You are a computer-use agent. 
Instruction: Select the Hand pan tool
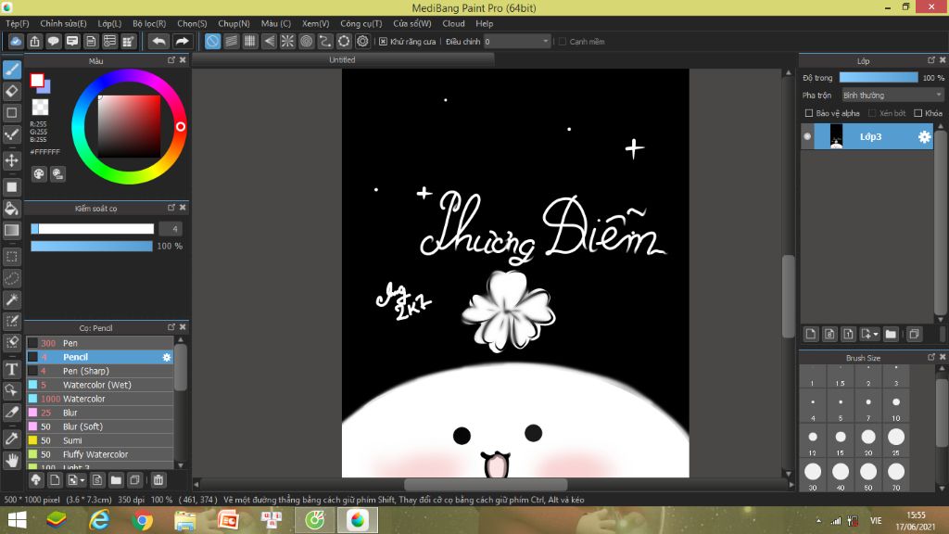11,461
